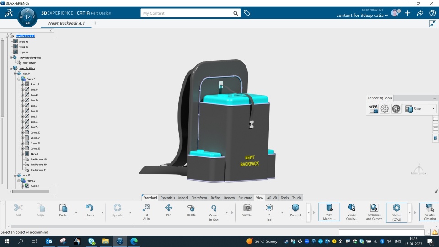Open the Paste options dropdown arrow
The image size is (439, 247).
[x=76, y=213]
